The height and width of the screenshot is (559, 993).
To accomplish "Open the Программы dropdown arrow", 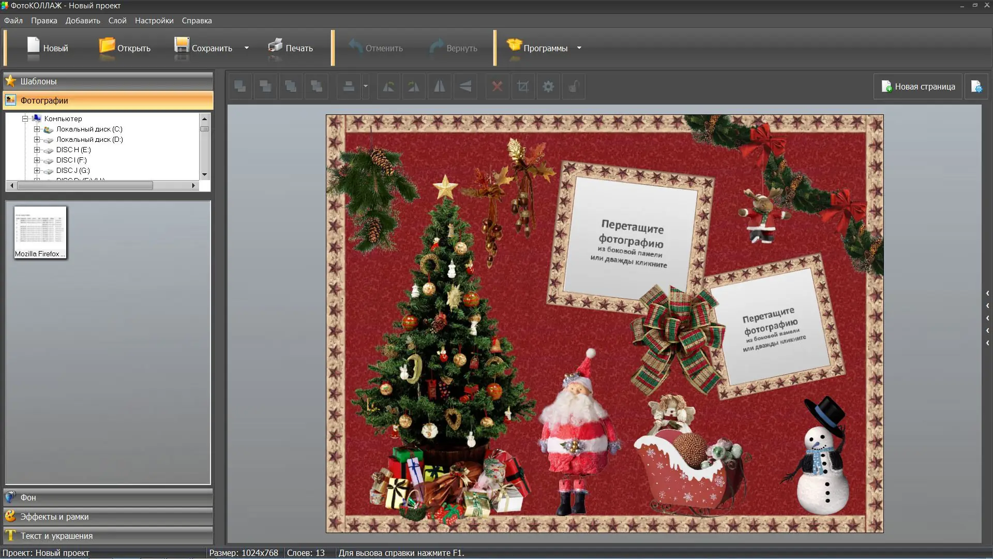I will pyautogui.click(x=579, y=48).
